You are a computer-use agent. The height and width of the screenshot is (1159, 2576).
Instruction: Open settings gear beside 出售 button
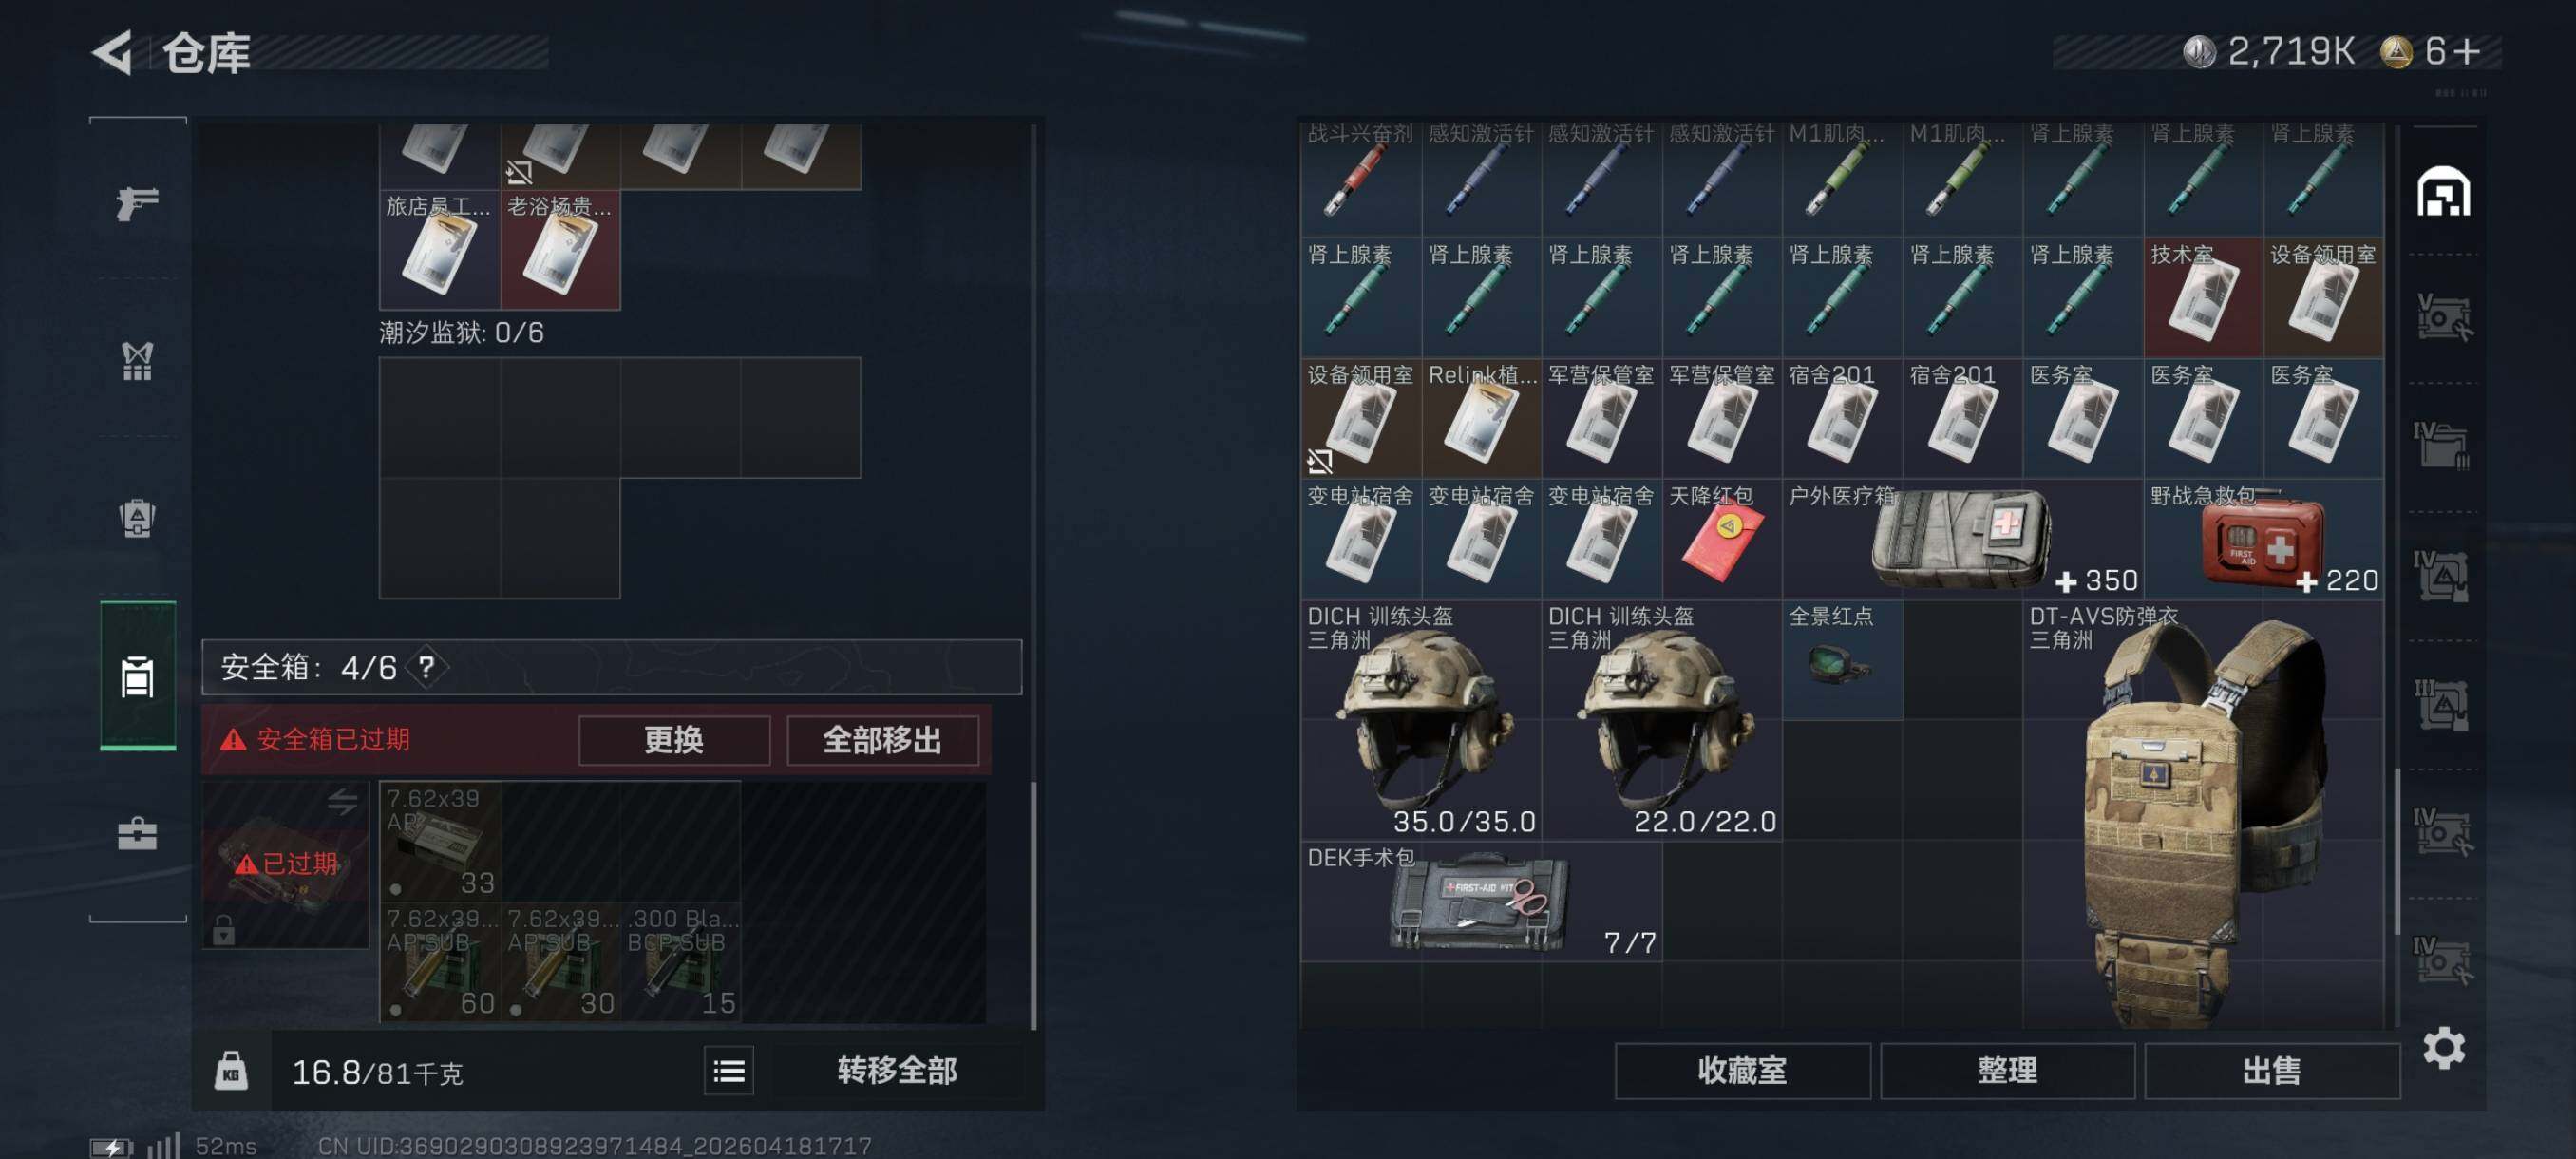pos(2443,1047)
